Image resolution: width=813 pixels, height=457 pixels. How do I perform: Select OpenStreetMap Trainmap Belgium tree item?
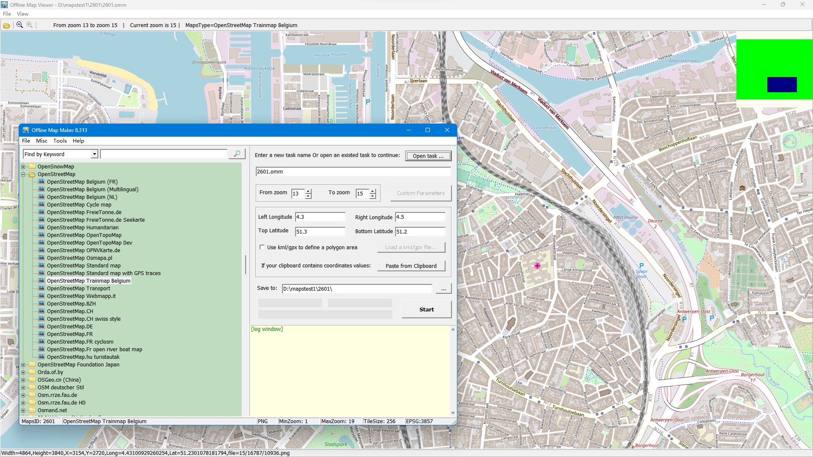[x=88, y=281]
